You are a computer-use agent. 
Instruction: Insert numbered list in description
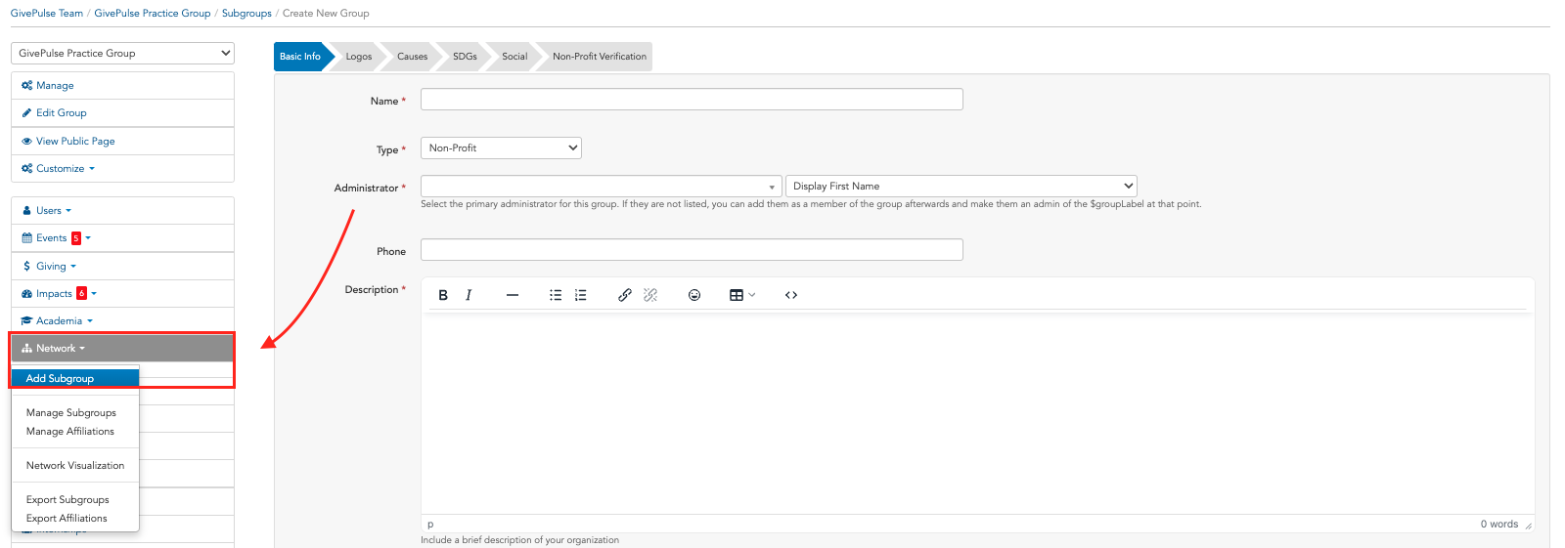pyautogui.click(x=581, y=295)
